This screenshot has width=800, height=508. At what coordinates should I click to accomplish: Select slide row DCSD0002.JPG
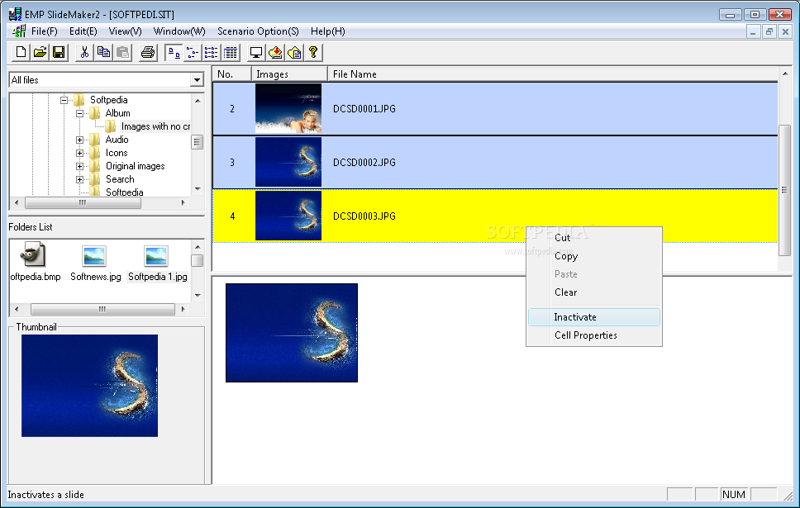495,162
